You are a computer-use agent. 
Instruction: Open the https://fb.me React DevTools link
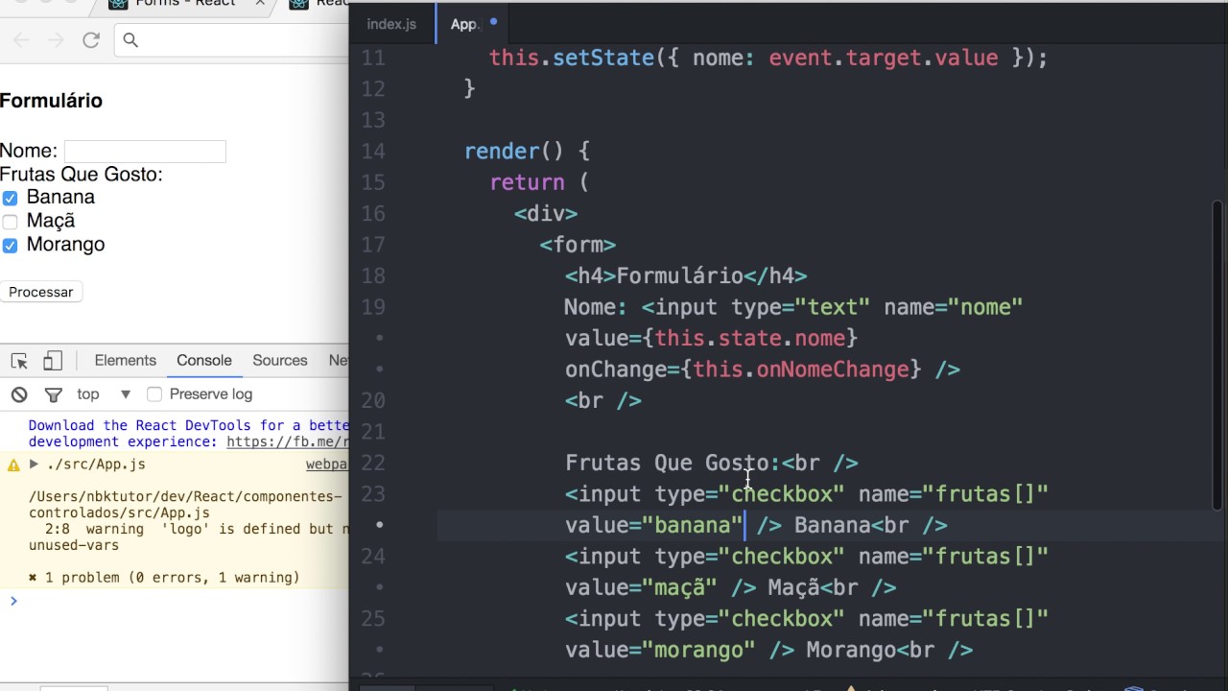point(287,442)
